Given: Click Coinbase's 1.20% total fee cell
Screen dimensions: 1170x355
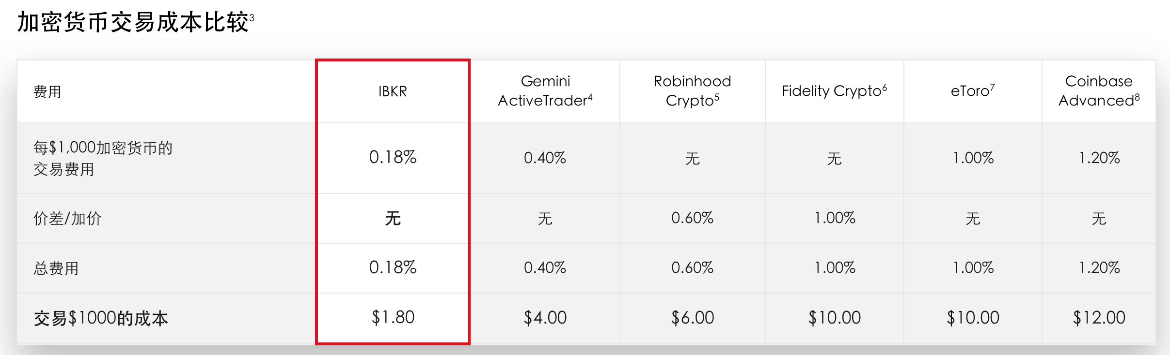Looking at the screenshot, I should point(1099,267).
